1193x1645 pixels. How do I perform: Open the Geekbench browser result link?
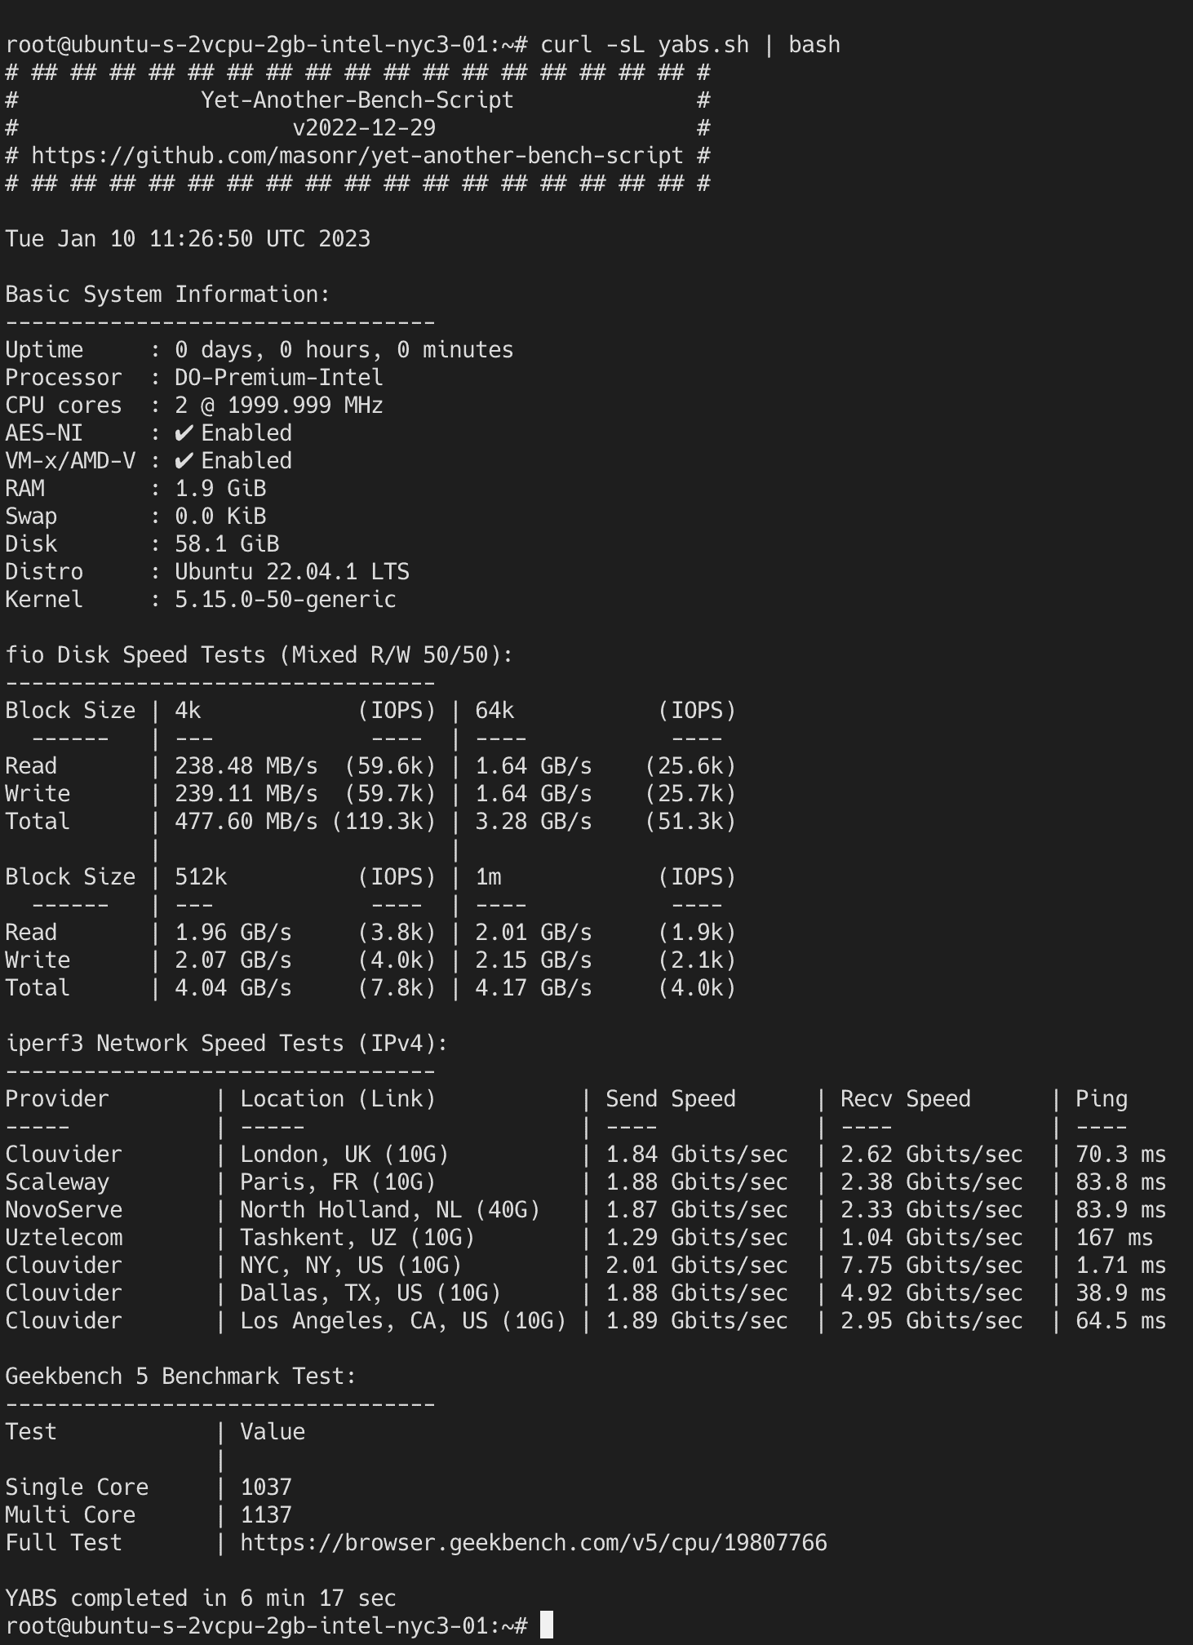click(x=534, y=1543)
